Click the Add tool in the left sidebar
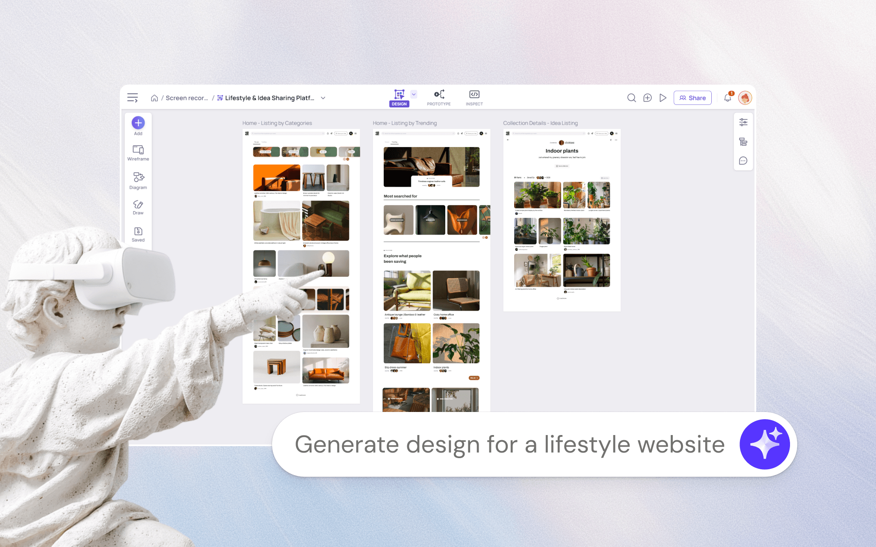 [x=138, y=123]
